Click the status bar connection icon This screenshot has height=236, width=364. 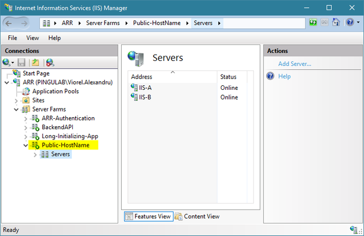pyautogui.click(x=354, y=230)
